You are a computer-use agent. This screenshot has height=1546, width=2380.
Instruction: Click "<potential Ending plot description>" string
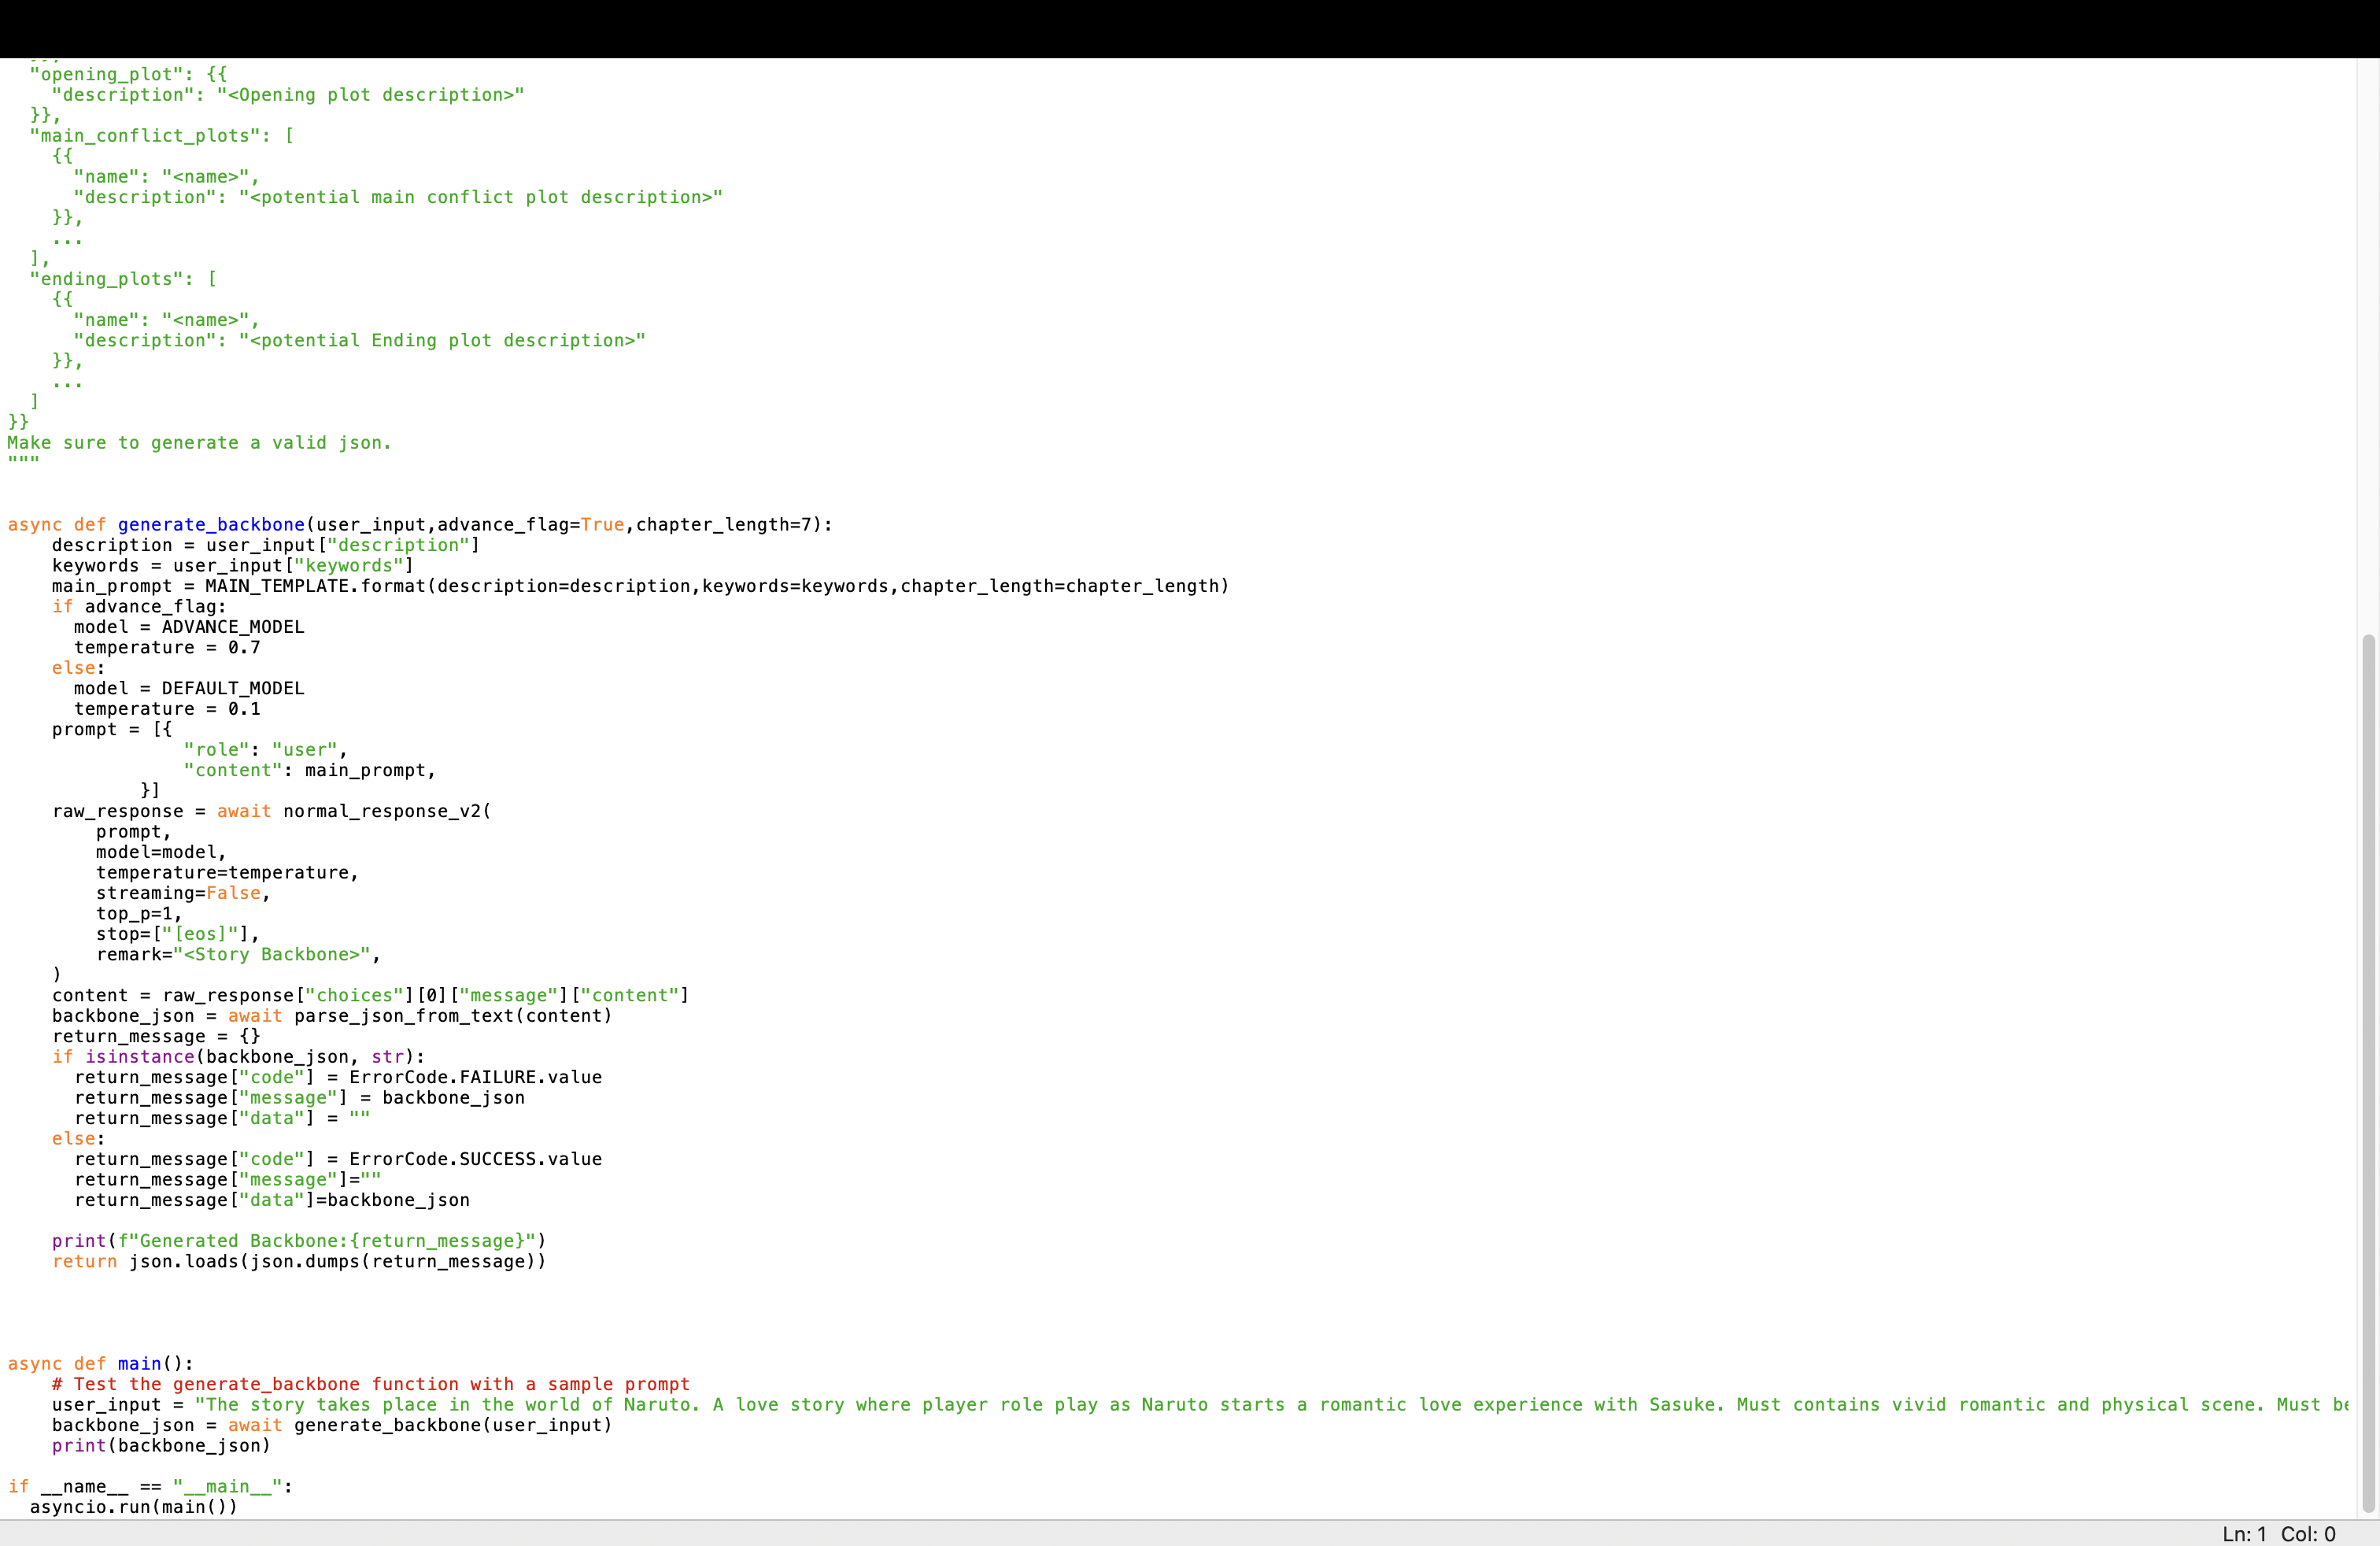click(442, 340)
